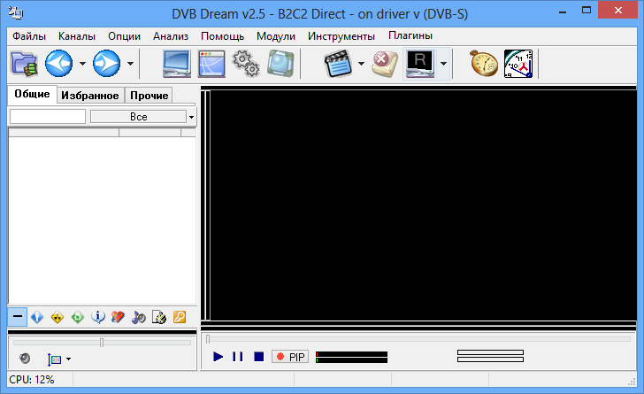Screen dimensions: 644x394
Task: Click the channel search input field
Action: tap(48, 117)
